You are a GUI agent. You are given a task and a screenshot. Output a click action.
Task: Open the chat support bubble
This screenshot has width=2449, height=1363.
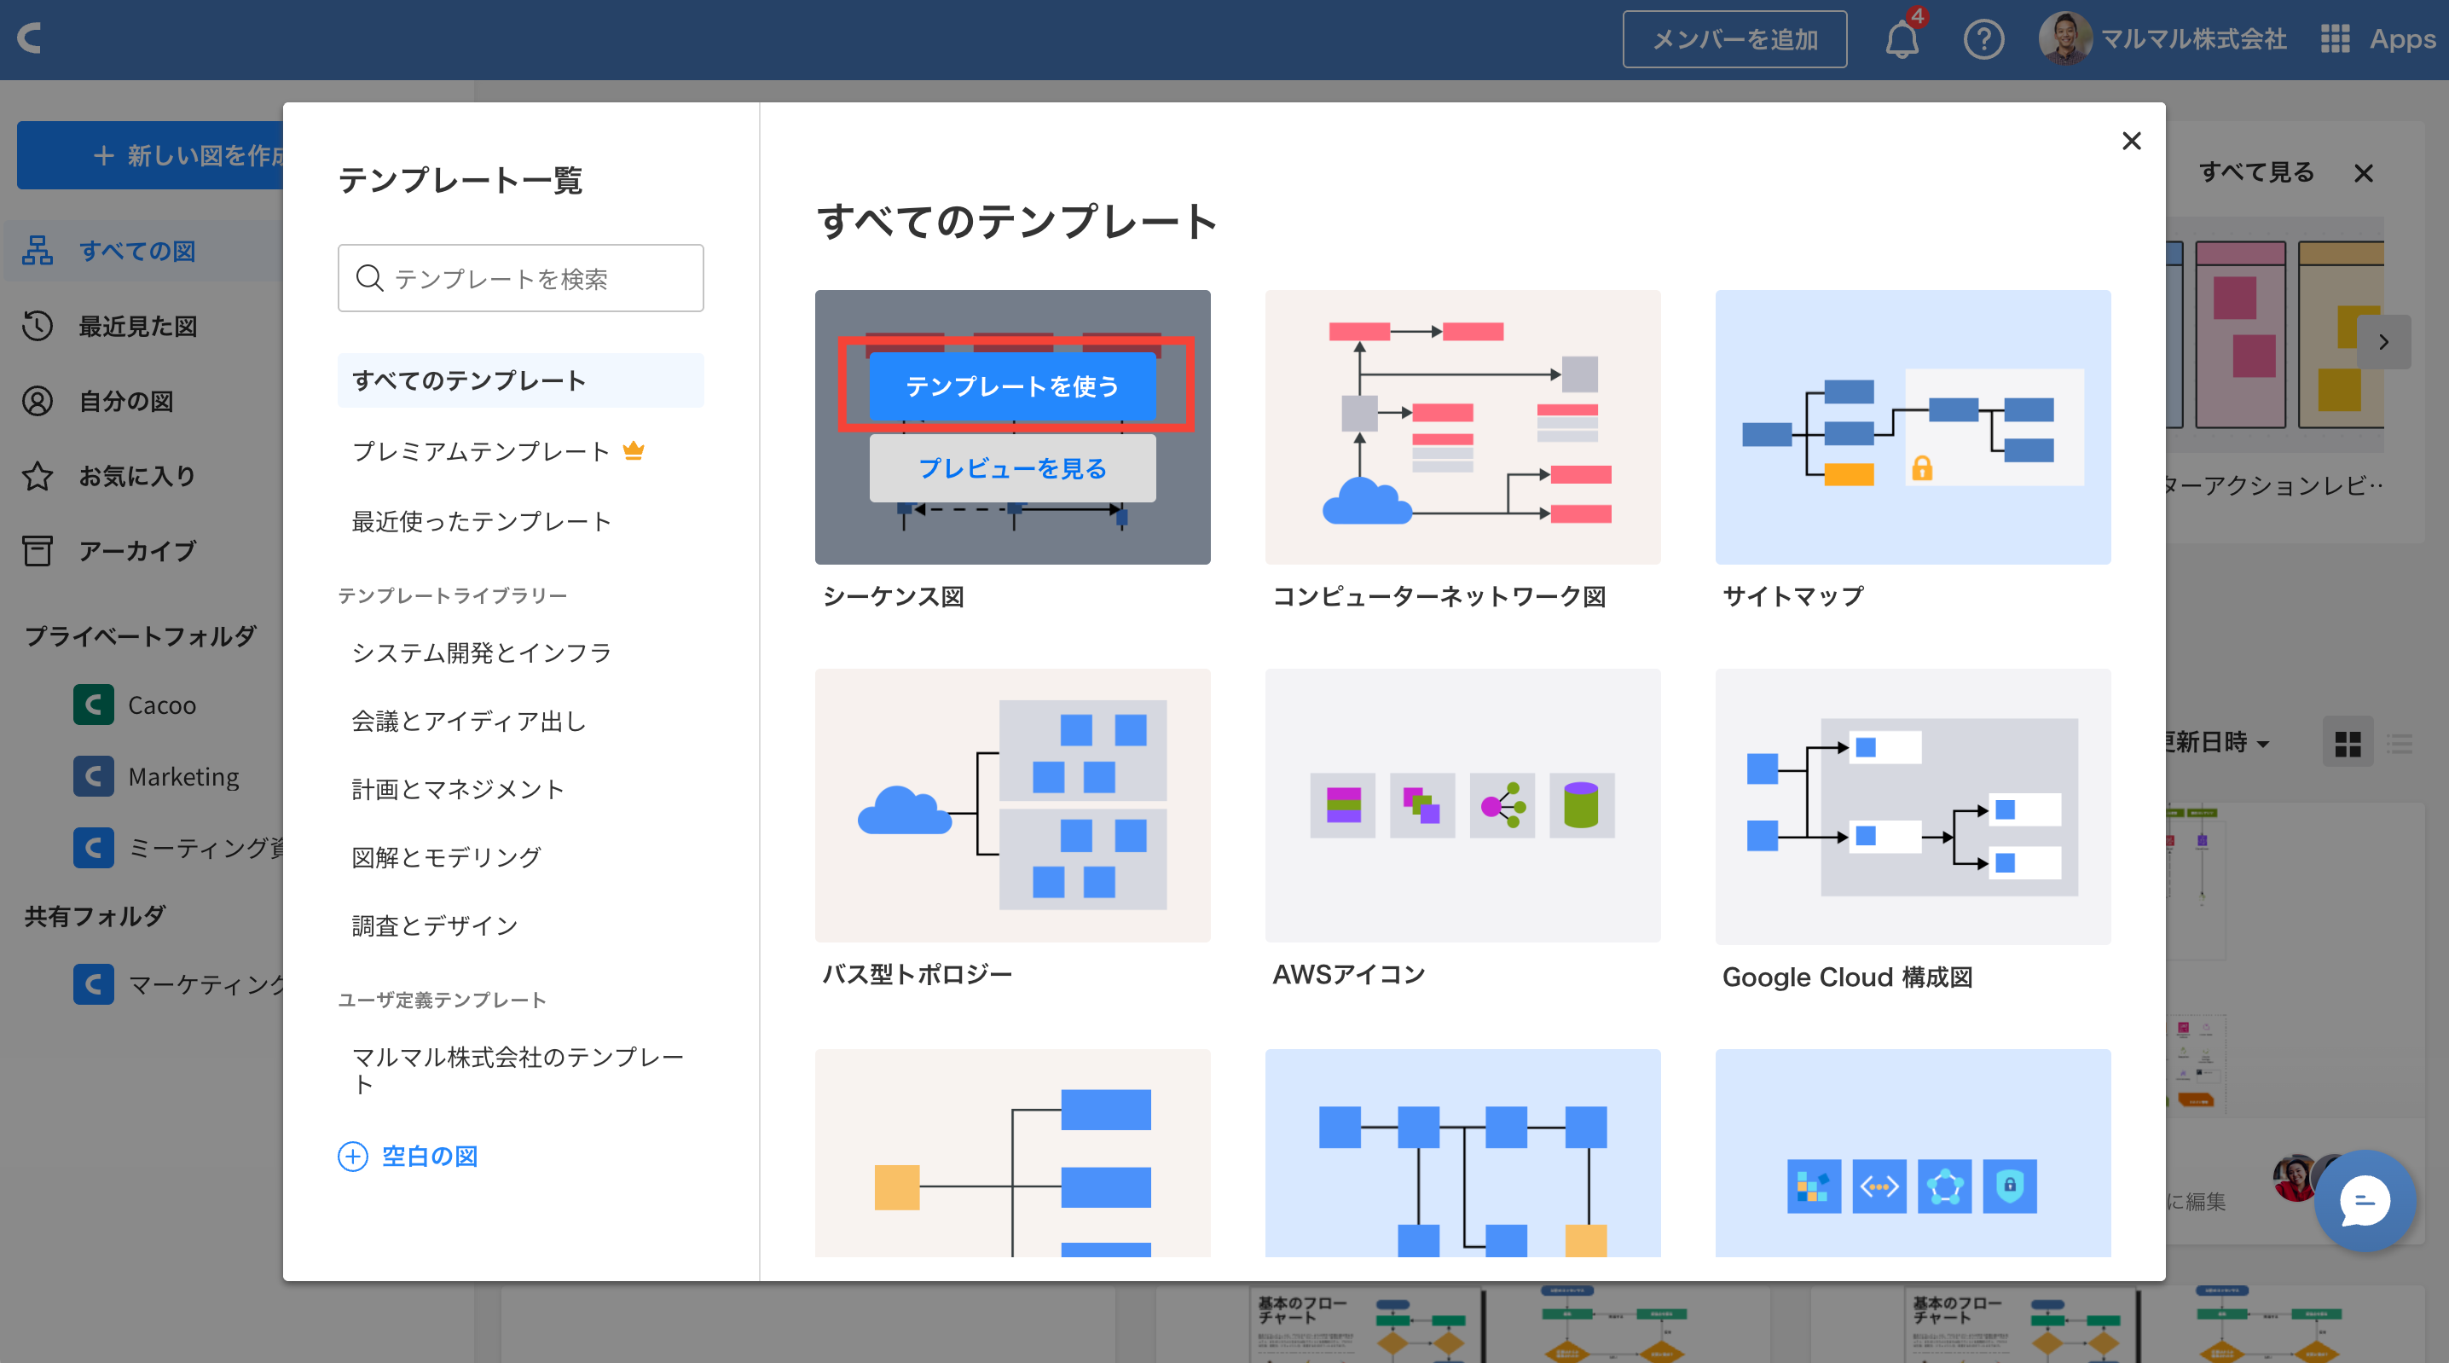pyautogui.click(x=2365, y=1200)
